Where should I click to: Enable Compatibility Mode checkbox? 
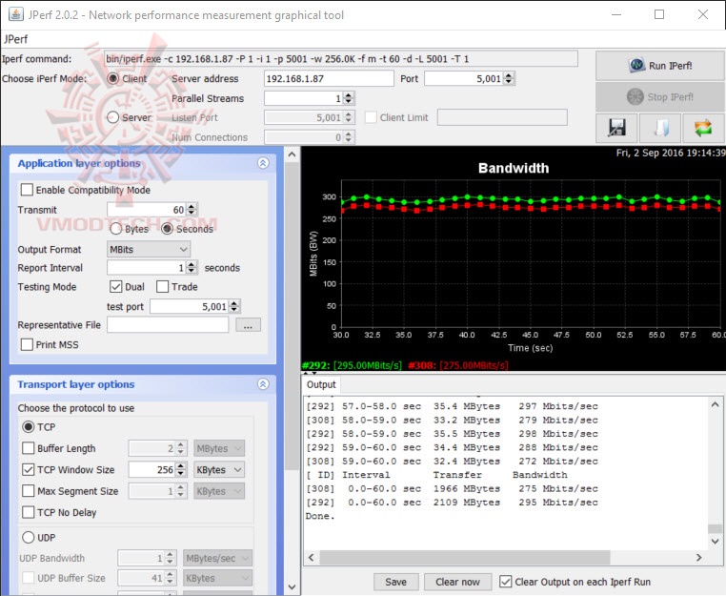[27, 190]
